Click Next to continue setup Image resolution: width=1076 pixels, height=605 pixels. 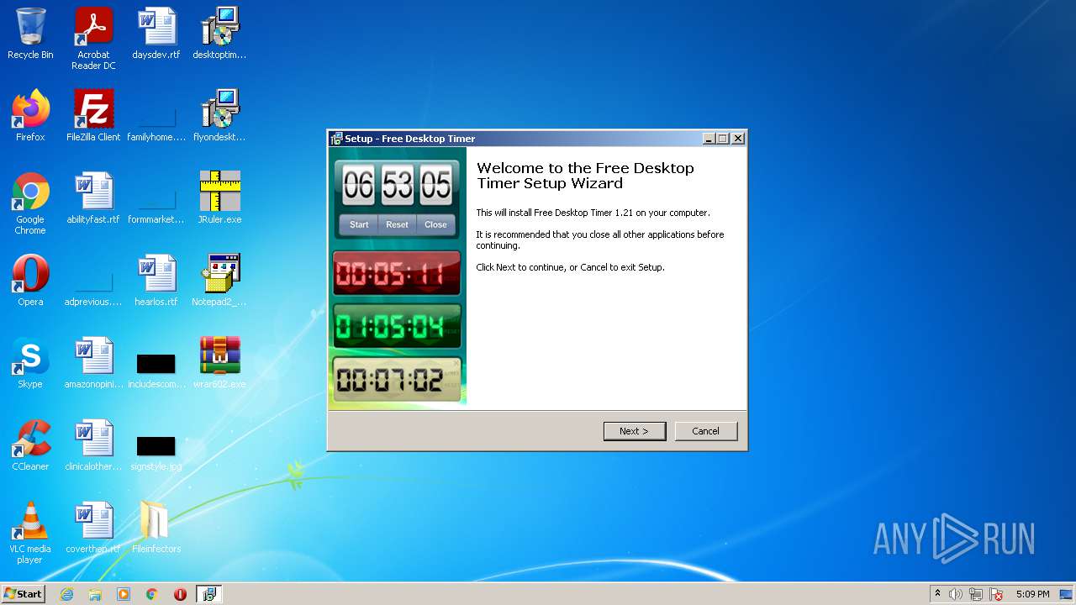click(635, 431)
